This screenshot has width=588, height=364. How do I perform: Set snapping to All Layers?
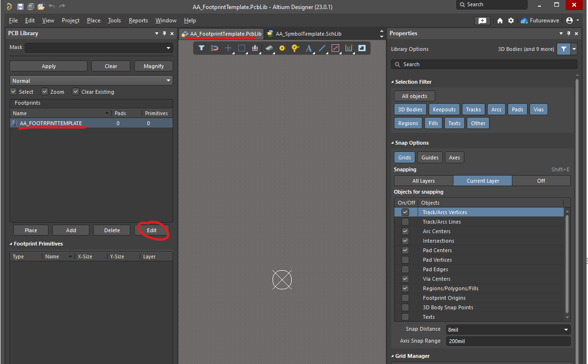click(423, 181)
